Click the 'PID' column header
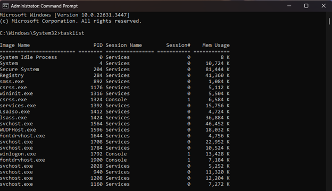 pos(98,45)
